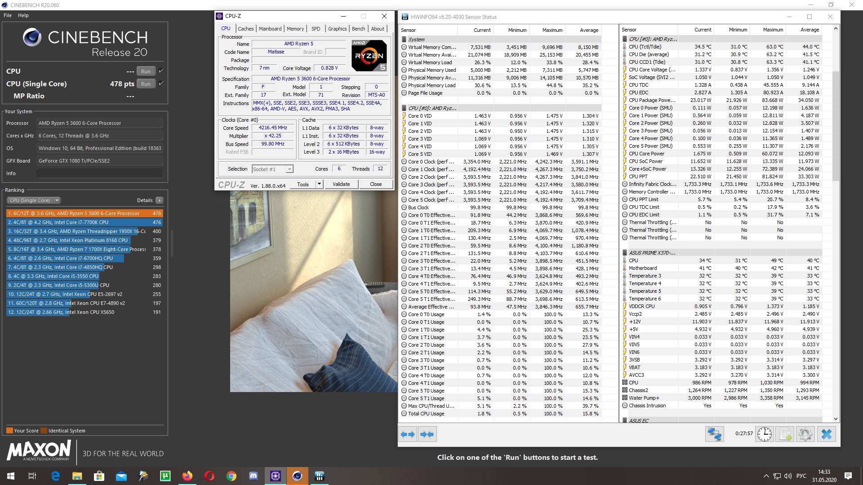Open the CPU (Single Core) ranking dropdown
Image resolution: width=863 pixels, height=485 pixels.
34,200
